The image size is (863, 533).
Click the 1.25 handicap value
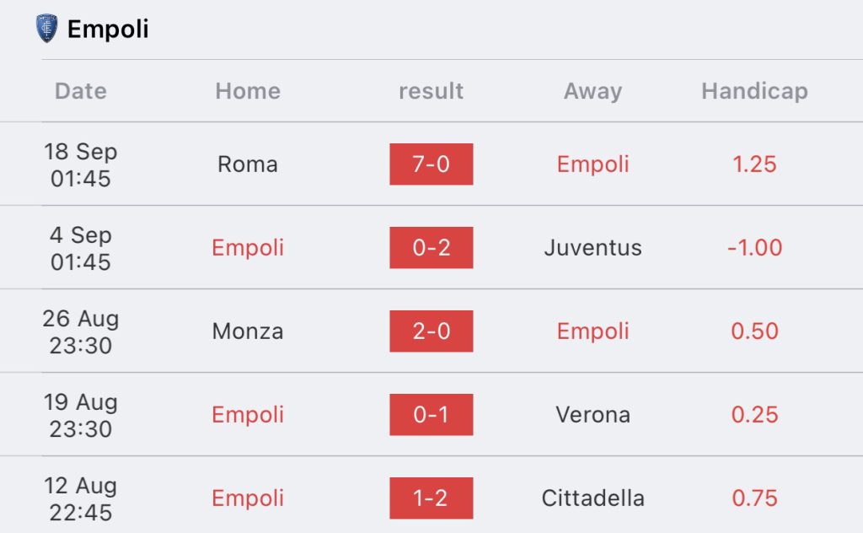click(x=754, y=164)
